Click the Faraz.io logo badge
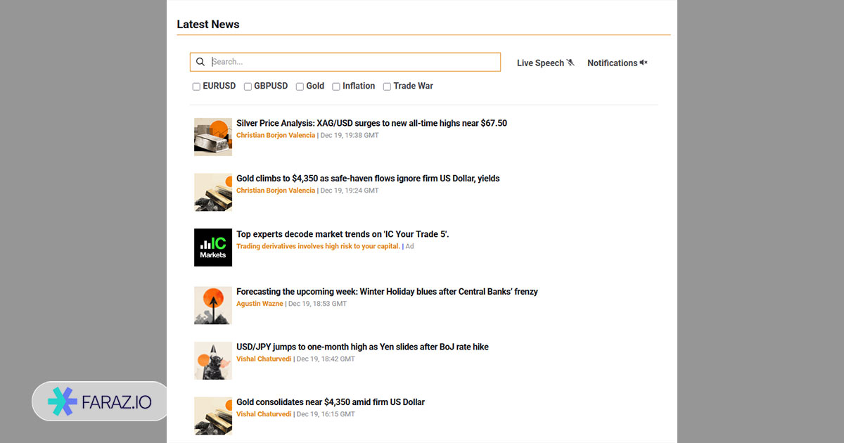 point(100,401)
